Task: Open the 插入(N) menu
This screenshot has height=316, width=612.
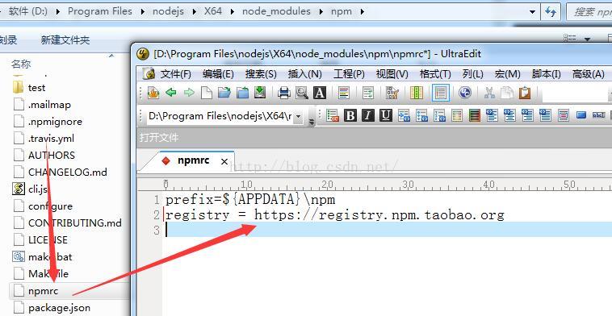Action: coord(304,73)
